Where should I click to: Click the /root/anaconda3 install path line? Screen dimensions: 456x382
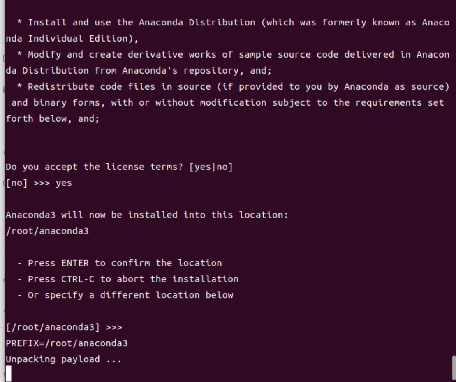pyautogui.click(x=47, y=231)
